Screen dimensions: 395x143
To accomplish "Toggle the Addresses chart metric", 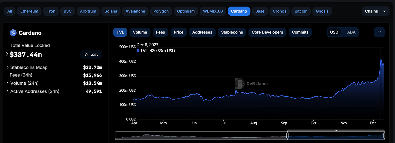I will click(x=202, y=32).
